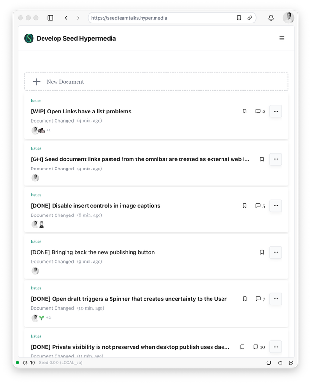Open options menu for Open Links document

coord(276,111)
